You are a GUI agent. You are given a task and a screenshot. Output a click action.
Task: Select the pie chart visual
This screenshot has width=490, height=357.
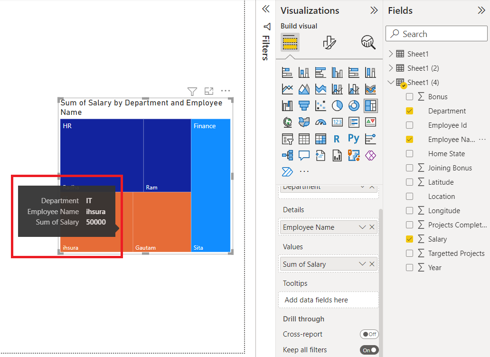click(x=337, y=106)
